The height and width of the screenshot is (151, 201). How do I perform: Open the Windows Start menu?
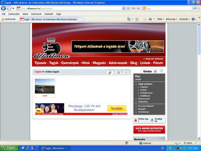coord(9,148)
